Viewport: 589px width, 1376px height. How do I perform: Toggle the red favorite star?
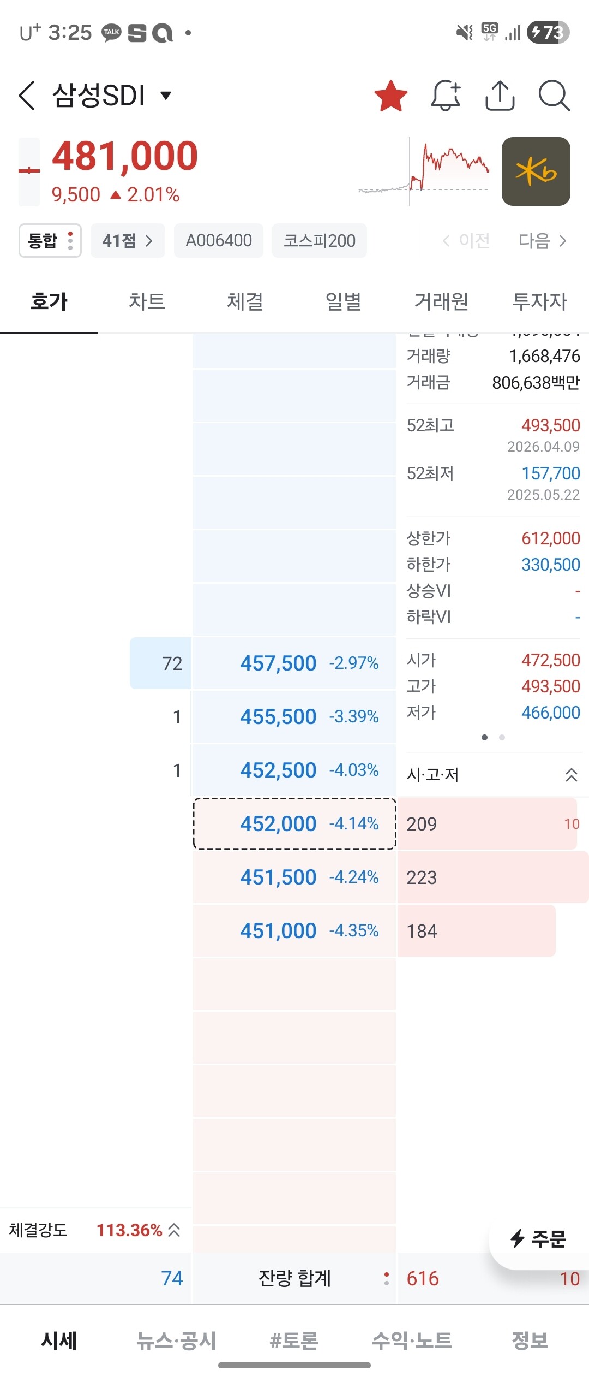tap(391, 96)
